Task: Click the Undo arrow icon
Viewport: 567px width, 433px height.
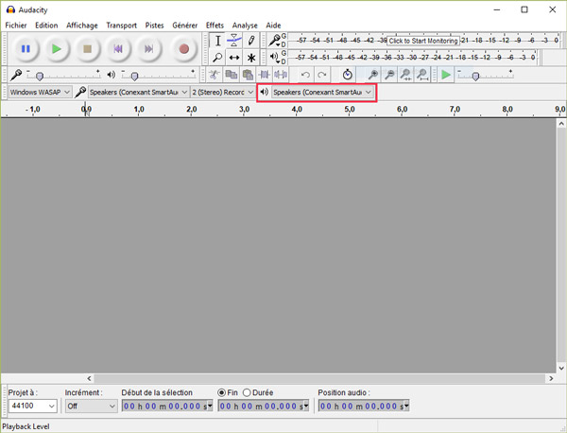Action: (x=305, y=75)
